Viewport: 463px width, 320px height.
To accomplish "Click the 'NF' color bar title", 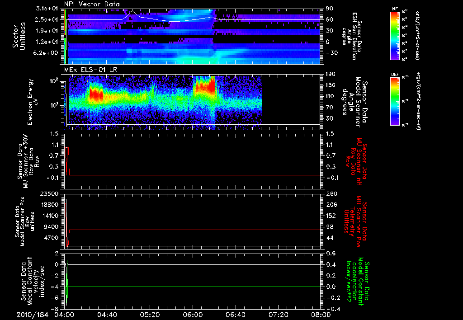I will point(395,9).
